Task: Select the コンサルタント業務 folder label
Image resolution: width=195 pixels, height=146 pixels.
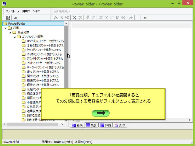Action: pos(33,37)
